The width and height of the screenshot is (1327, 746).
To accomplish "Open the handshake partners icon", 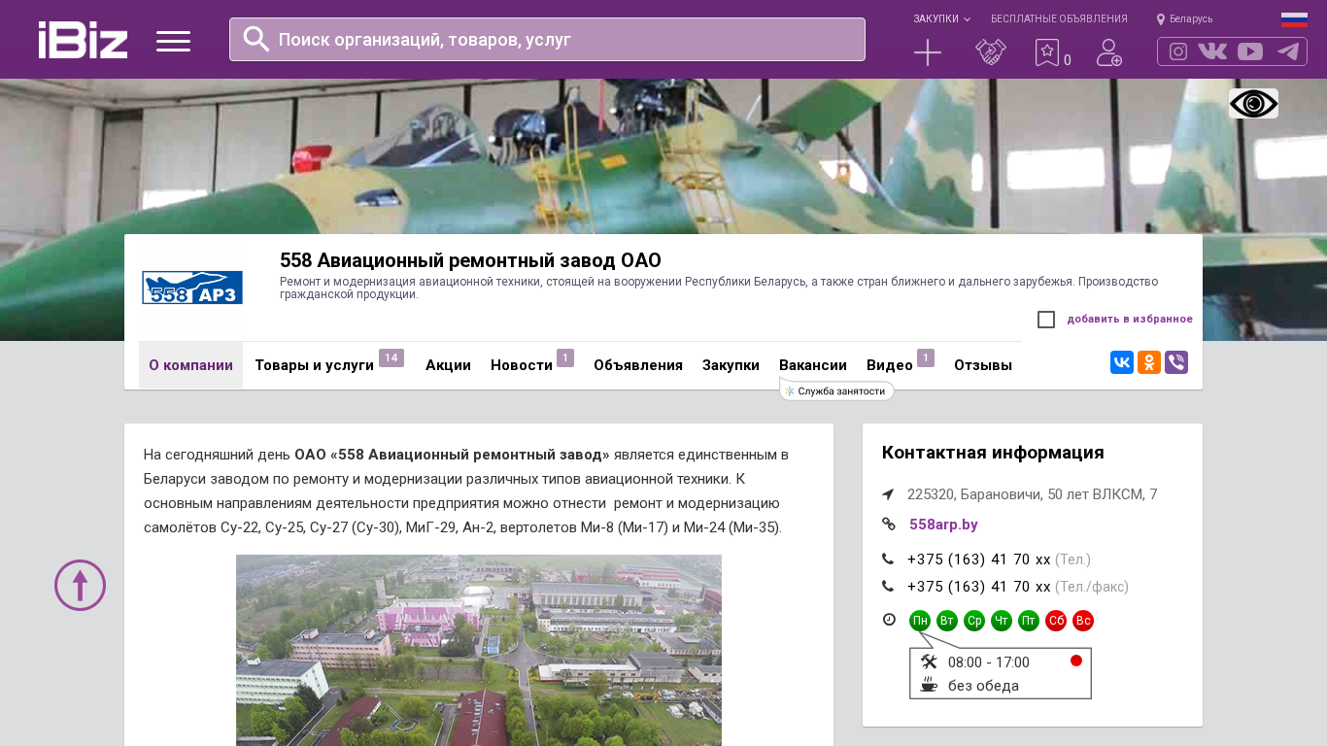I will coord(990,52).
